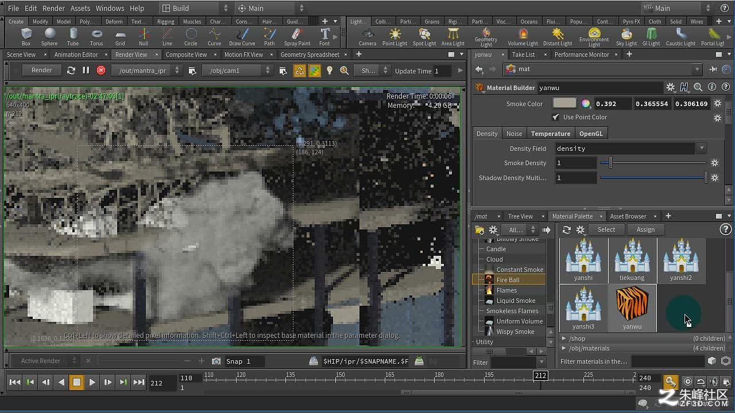
Task: Select the Torus shelf tool
Action: tap(96, 37)
